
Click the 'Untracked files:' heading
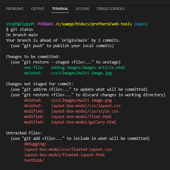(x=24, y=133)
